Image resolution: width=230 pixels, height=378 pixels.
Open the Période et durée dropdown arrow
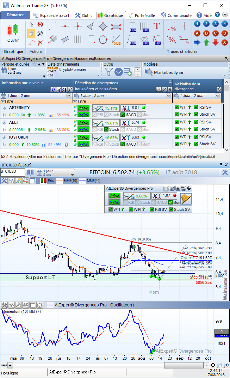tap(44, 77)
